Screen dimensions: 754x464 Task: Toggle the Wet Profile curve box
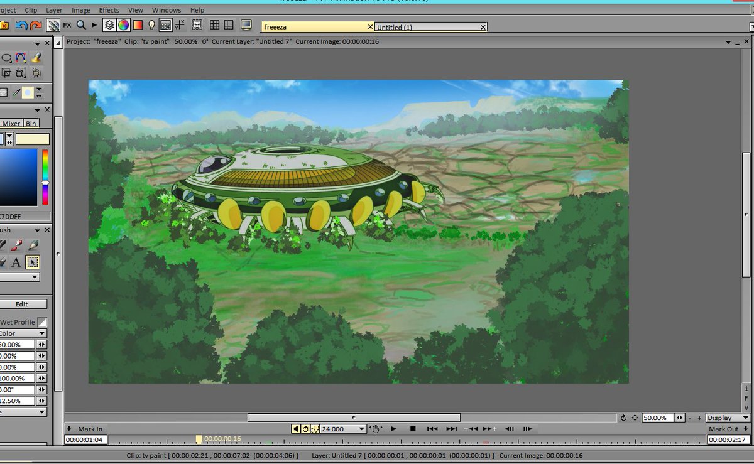coord(41,322)
